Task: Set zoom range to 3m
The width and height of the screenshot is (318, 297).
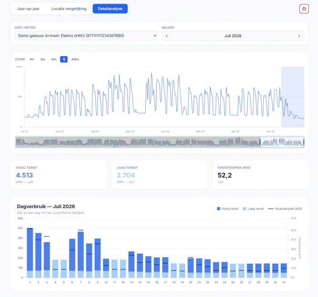Action: click(x=43, y=59)
